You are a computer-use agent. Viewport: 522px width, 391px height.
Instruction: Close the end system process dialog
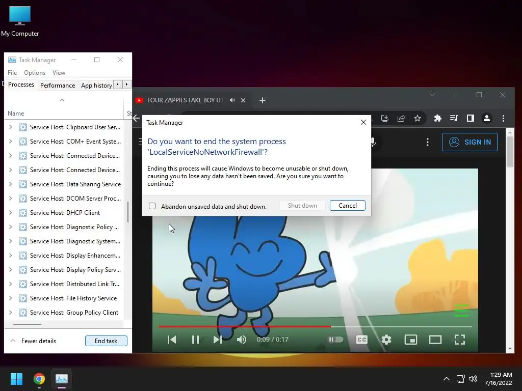click(363, 122)
